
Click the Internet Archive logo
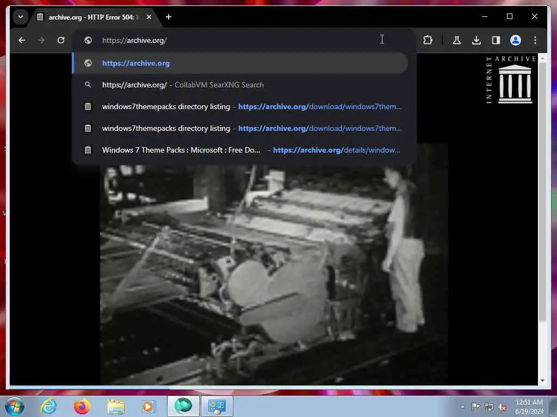pyautogui.click(x=511, y=80)
